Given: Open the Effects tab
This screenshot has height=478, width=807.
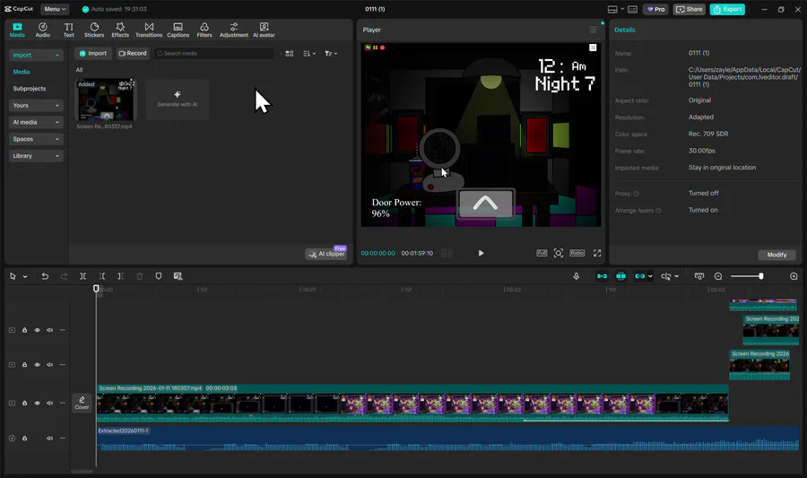Looking at the screenshot, I should (x=120, y=30).
